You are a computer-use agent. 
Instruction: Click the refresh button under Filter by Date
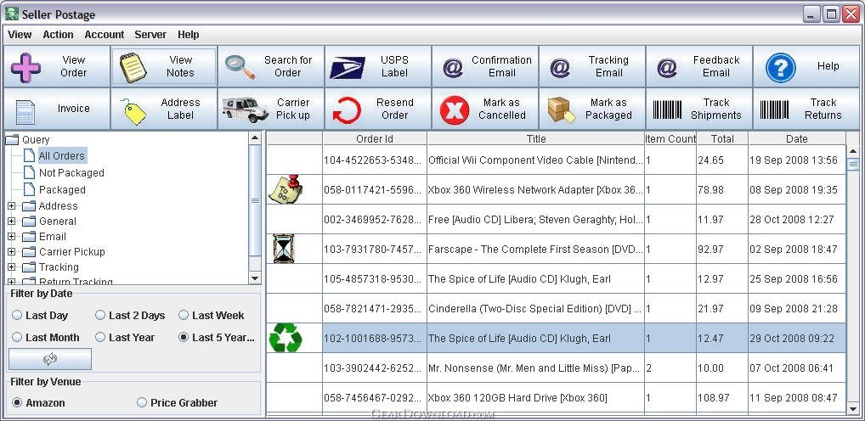tap(50, 359)
